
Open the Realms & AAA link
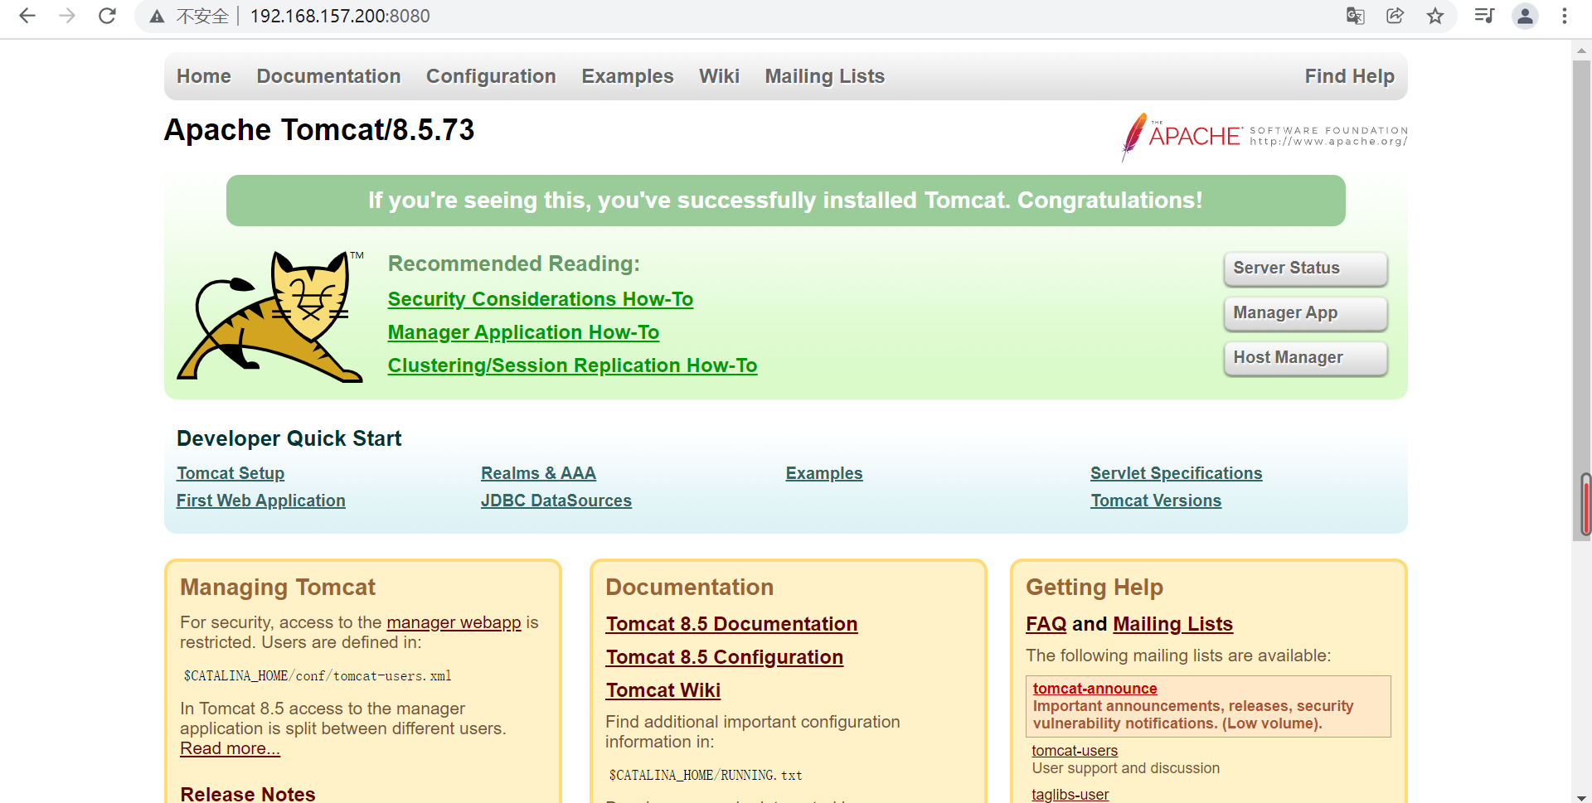point(538,473)
